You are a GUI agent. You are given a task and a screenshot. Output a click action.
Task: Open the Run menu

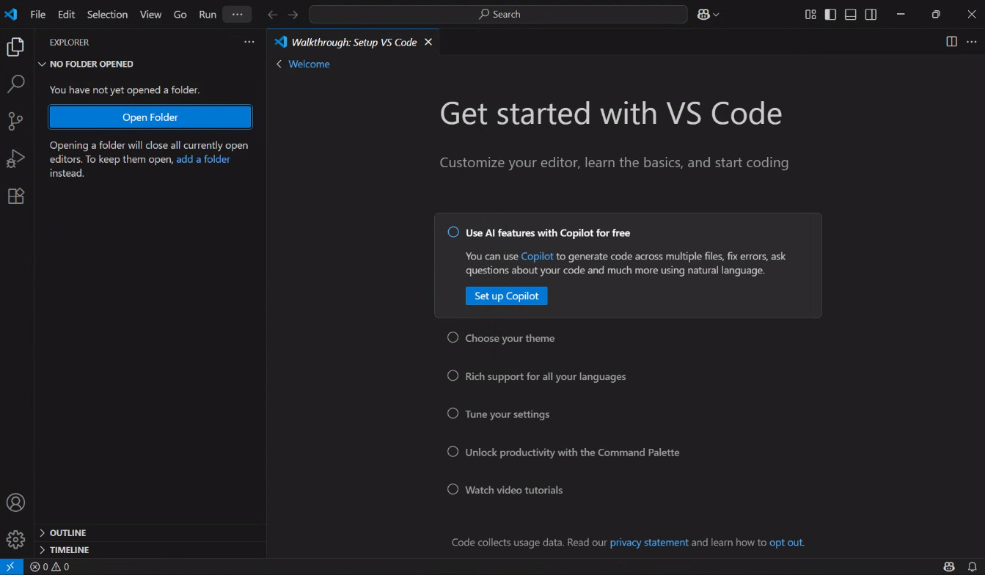click(x=208, y=14)
